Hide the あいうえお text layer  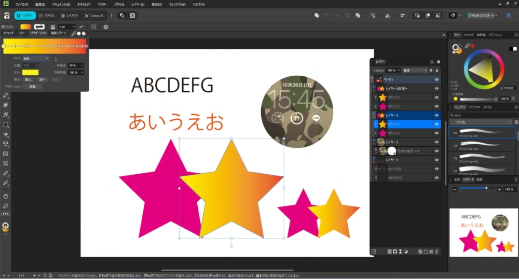436,169
